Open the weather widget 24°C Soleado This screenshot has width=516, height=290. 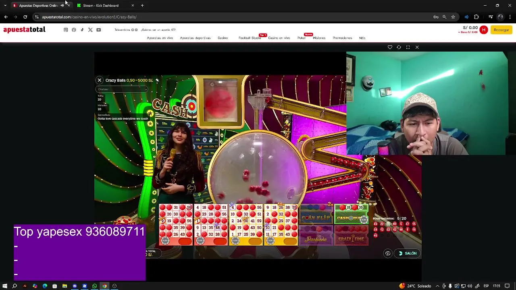click(x=415, y=286)
